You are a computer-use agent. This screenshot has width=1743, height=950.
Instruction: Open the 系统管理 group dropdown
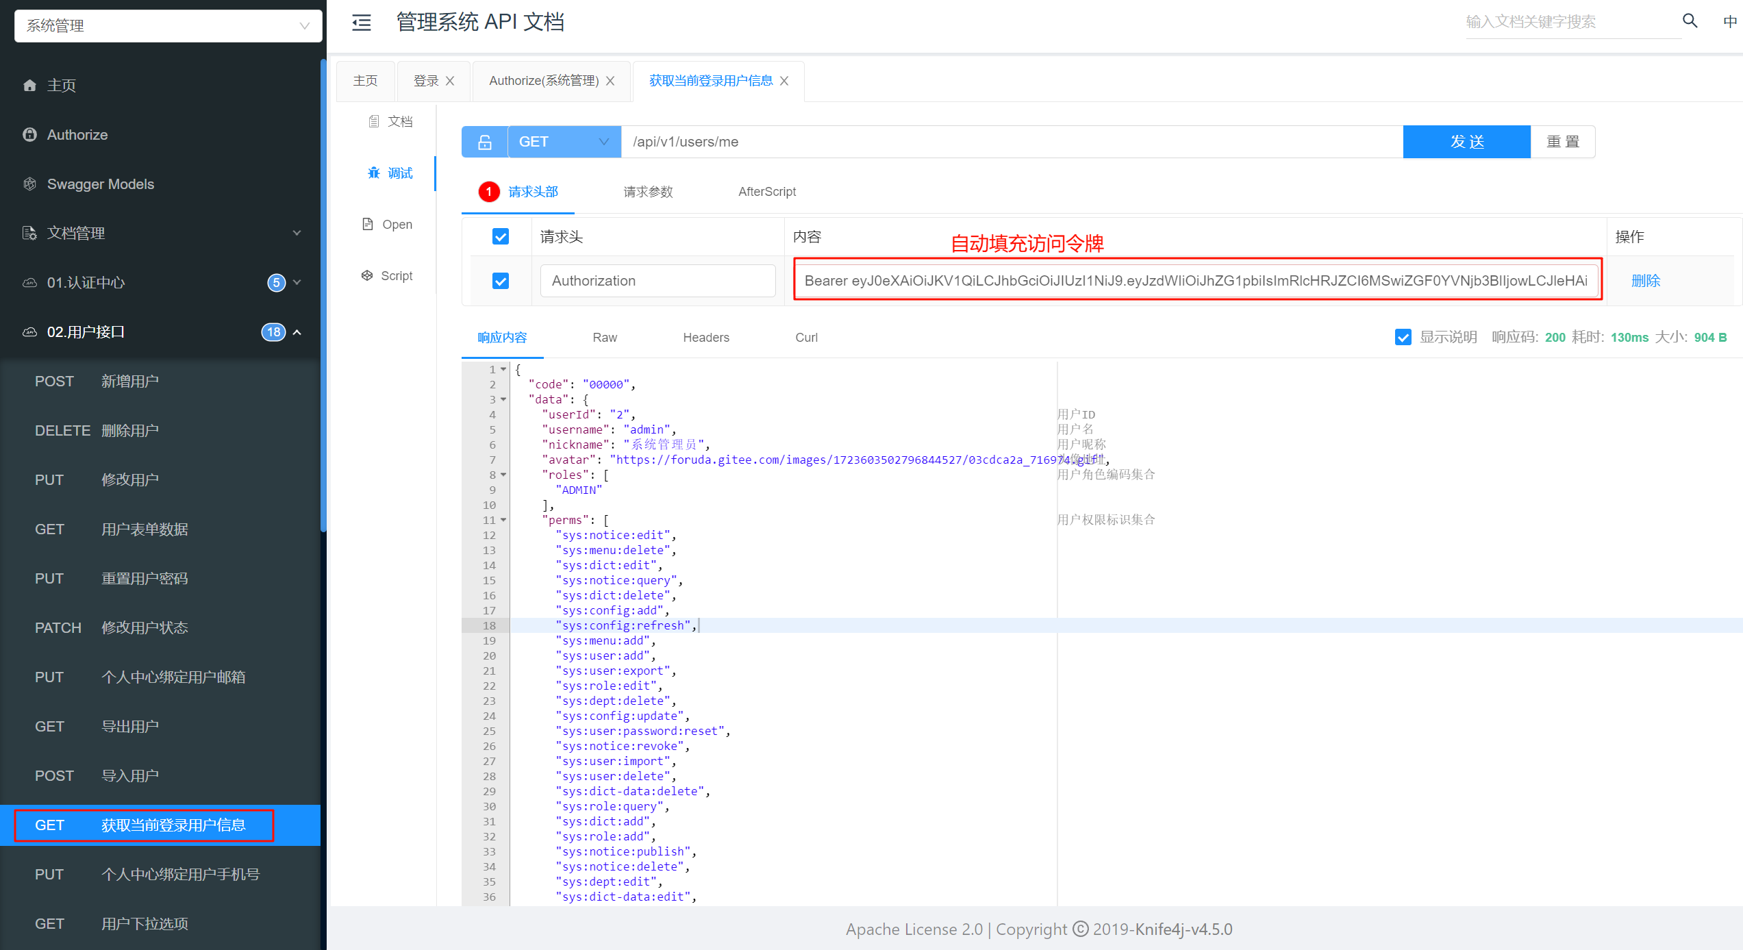[168, 26]
